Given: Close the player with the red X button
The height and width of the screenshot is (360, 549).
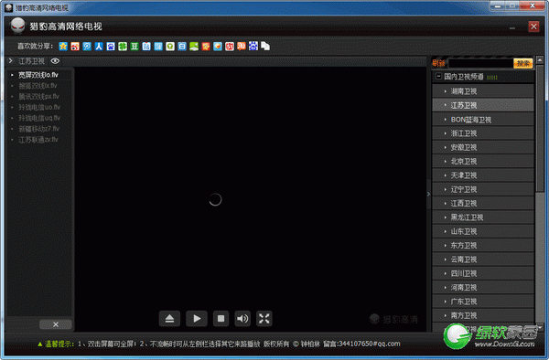Looking at the screenshot, I should point(533,26).
